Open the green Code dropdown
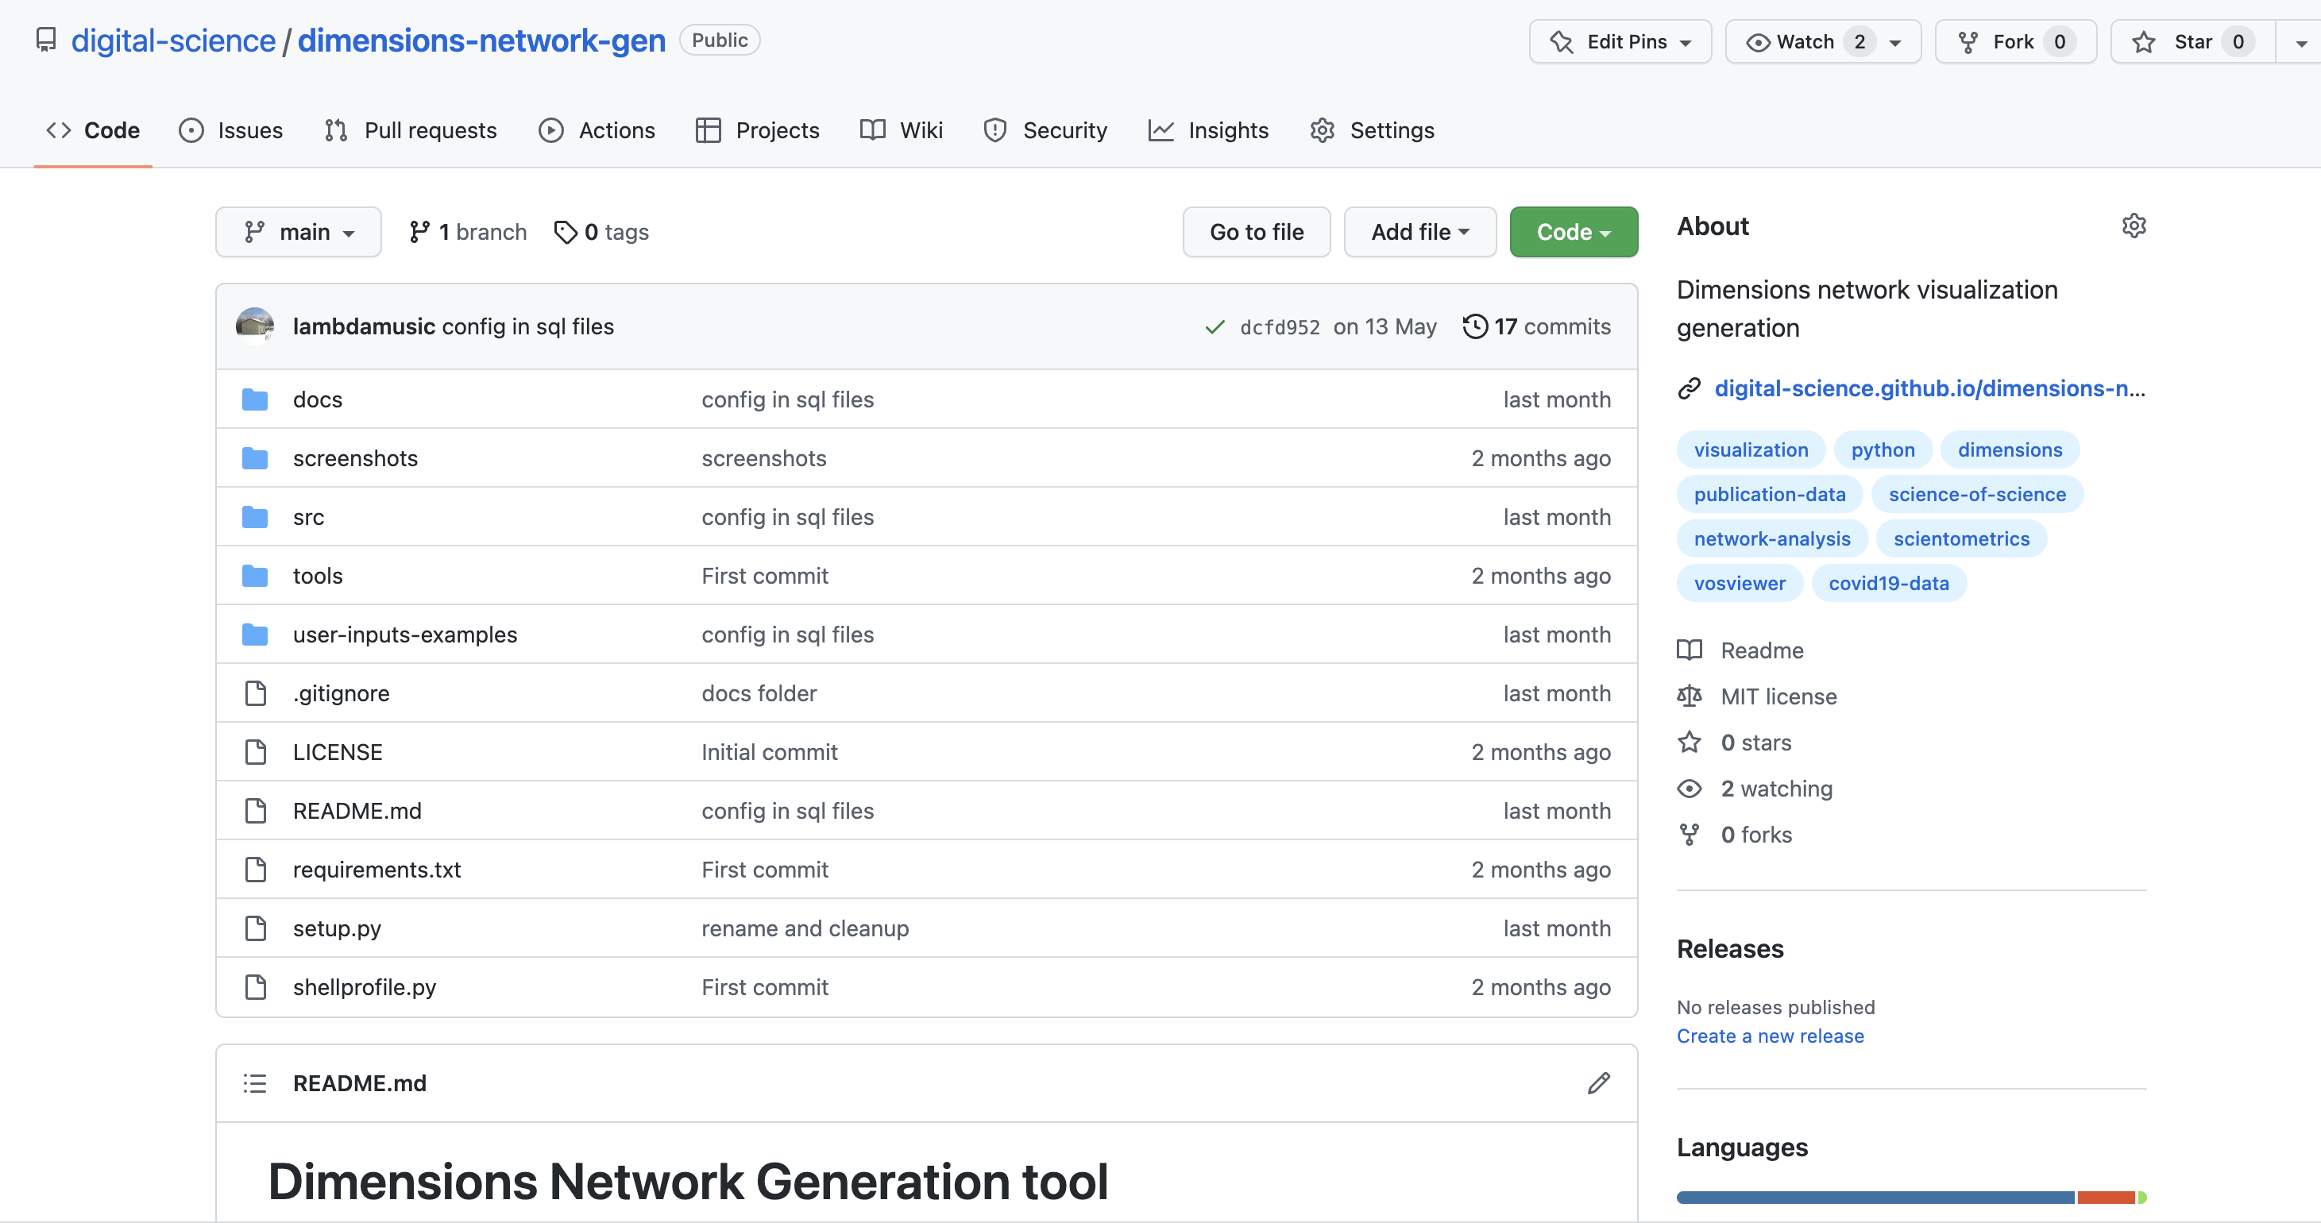The height and width of the screenshot is (1223, 2321). pyautogui.click(x=1574, y=233)
